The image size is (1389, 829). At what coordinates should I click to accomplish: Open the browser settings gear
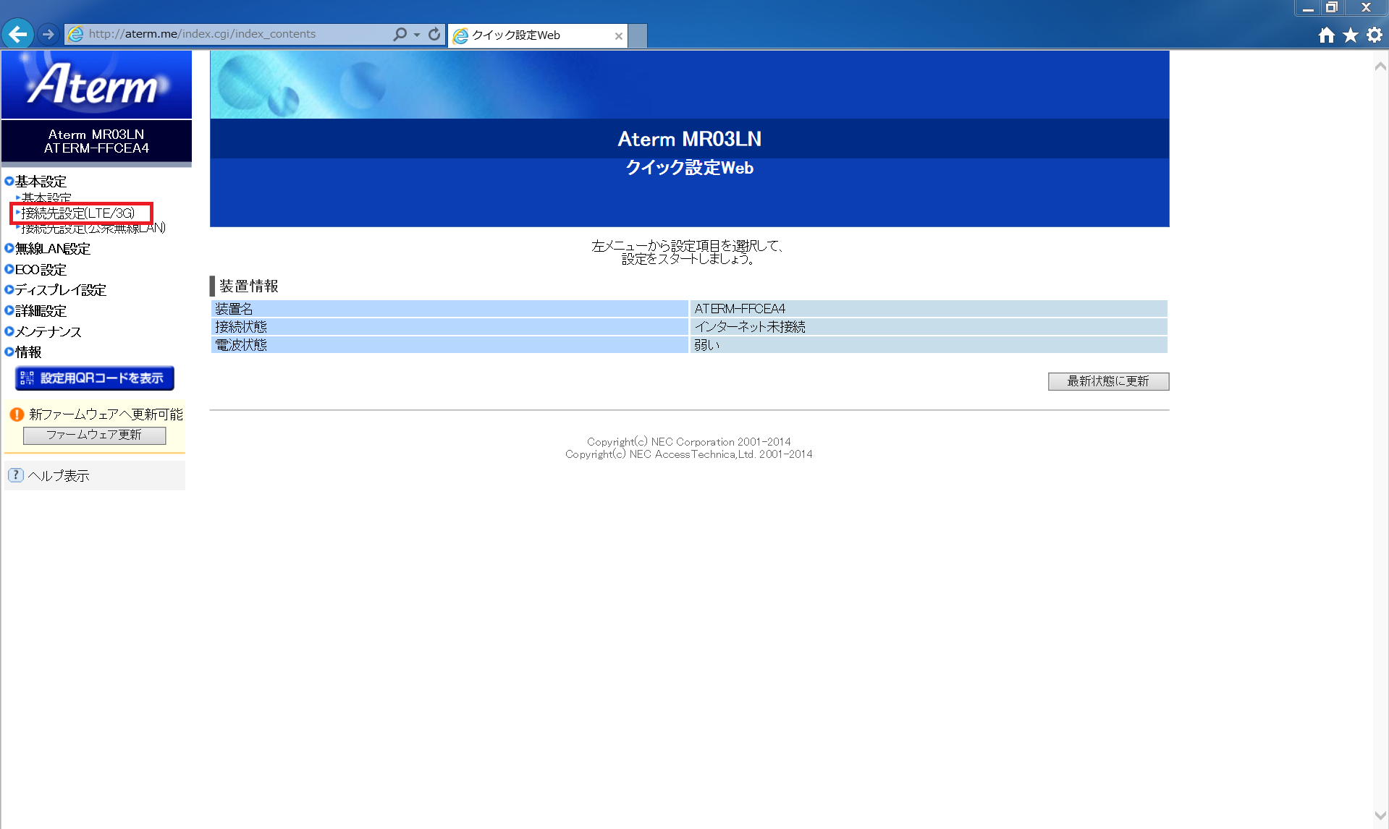point(1373,34)
